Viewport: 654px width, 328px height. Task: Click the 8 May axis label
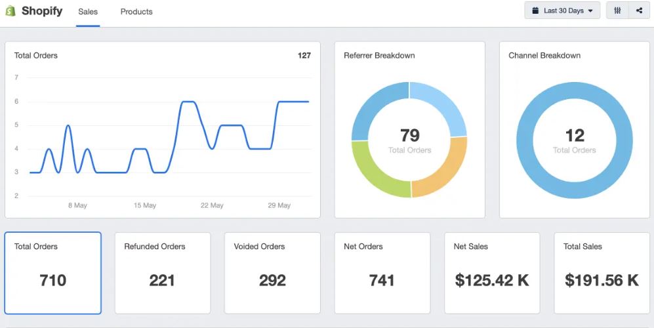(77, 205)
